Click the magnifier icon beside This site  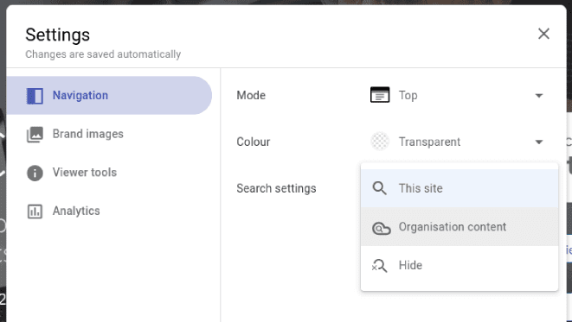379,188
